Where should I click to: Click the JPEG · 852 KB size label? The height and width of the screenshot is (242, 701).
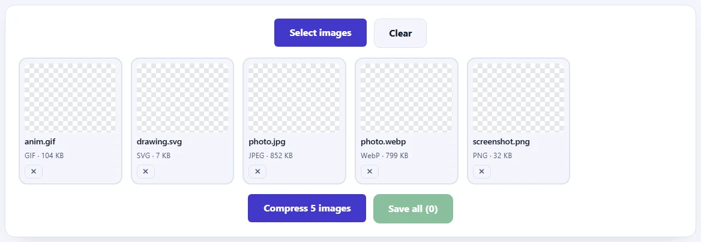tap(271, 156)
